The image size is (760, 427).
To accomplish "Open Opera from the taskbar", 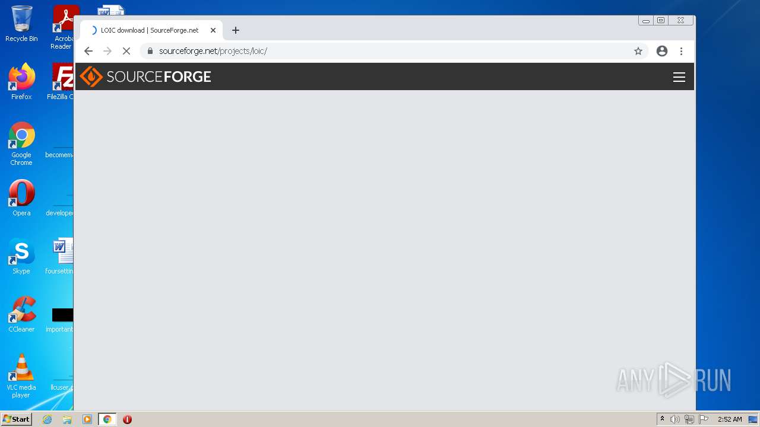I will [x=127, y=419].
